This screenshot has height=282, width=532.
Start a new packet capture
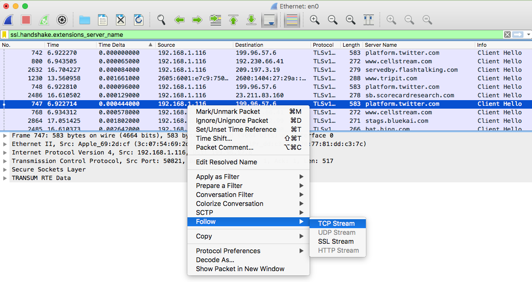pyautogui.click(x=8, y=20)
